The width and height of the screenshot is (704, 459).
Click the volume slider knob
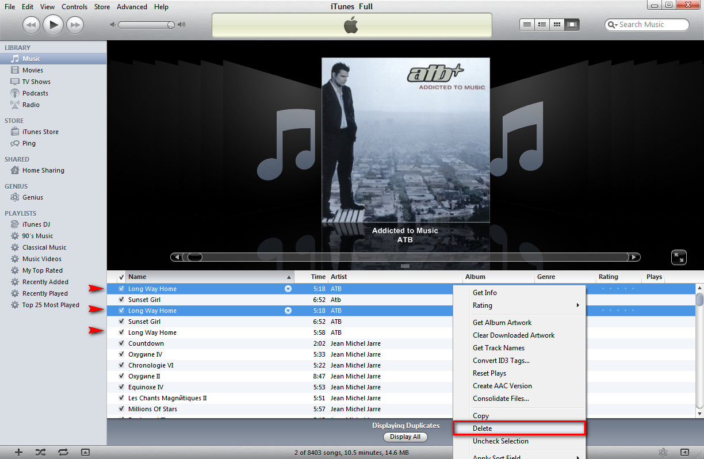click(171, 25)
